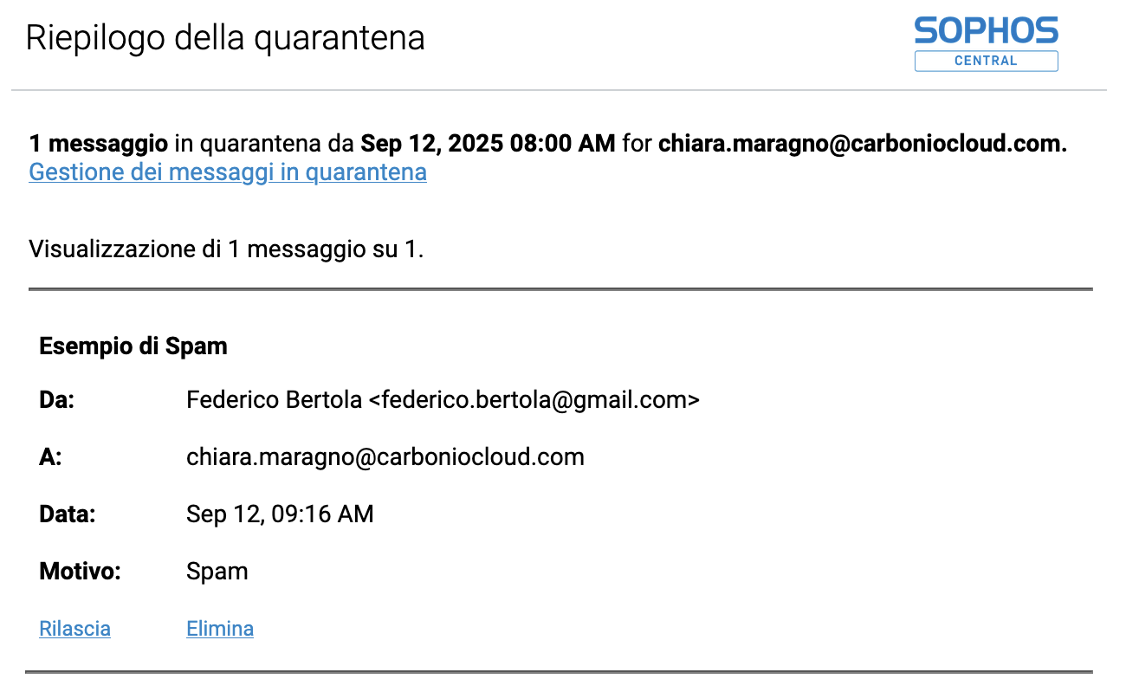Click the Da: field label
1126x679 pixels.
(x=57, y=400)
